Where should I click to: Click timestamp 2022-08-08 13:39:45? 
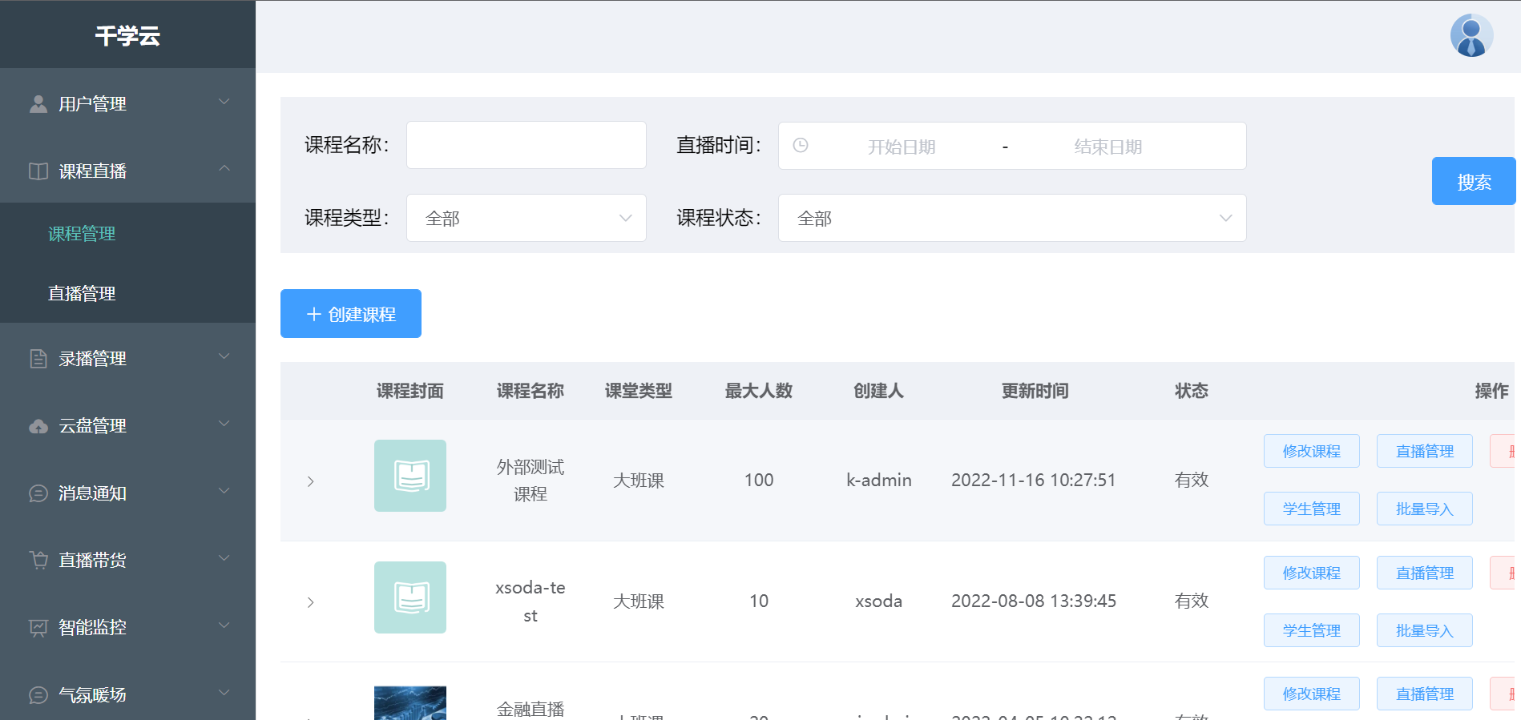[x=1034, y=601]
